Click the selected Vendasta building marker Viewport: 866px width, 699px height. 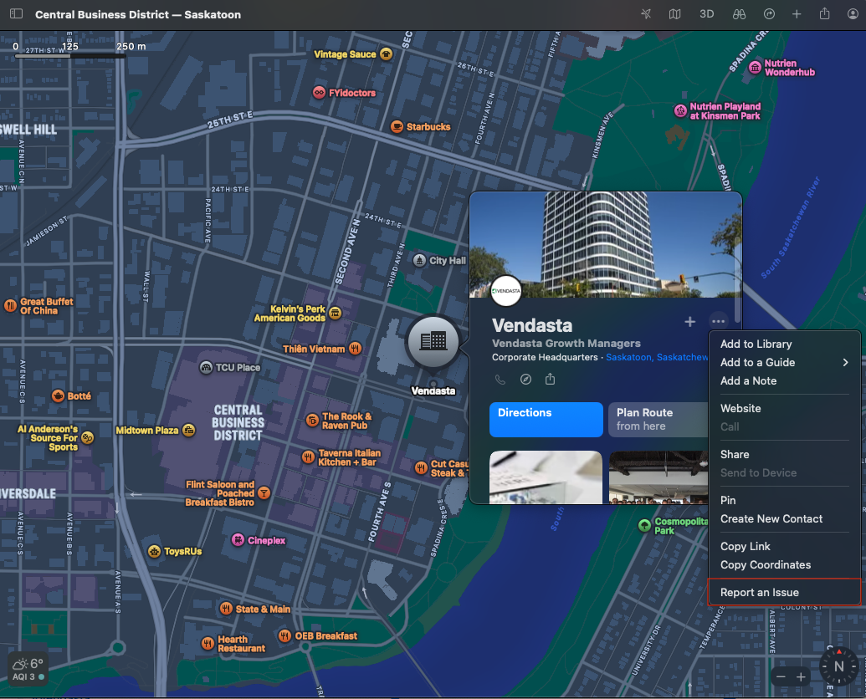point(433,342)
